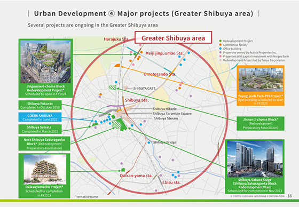Viewport: 299px width, 207px height.
Task: Click the orange Commercial facility legend dot
Action: [221, 45]
